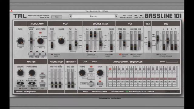Toggle arpeggiator HOLD

tap(90, 62)
